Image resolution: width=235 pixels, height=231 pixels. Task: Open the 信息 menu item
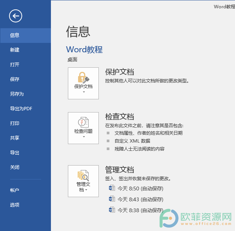pos(26,35)
